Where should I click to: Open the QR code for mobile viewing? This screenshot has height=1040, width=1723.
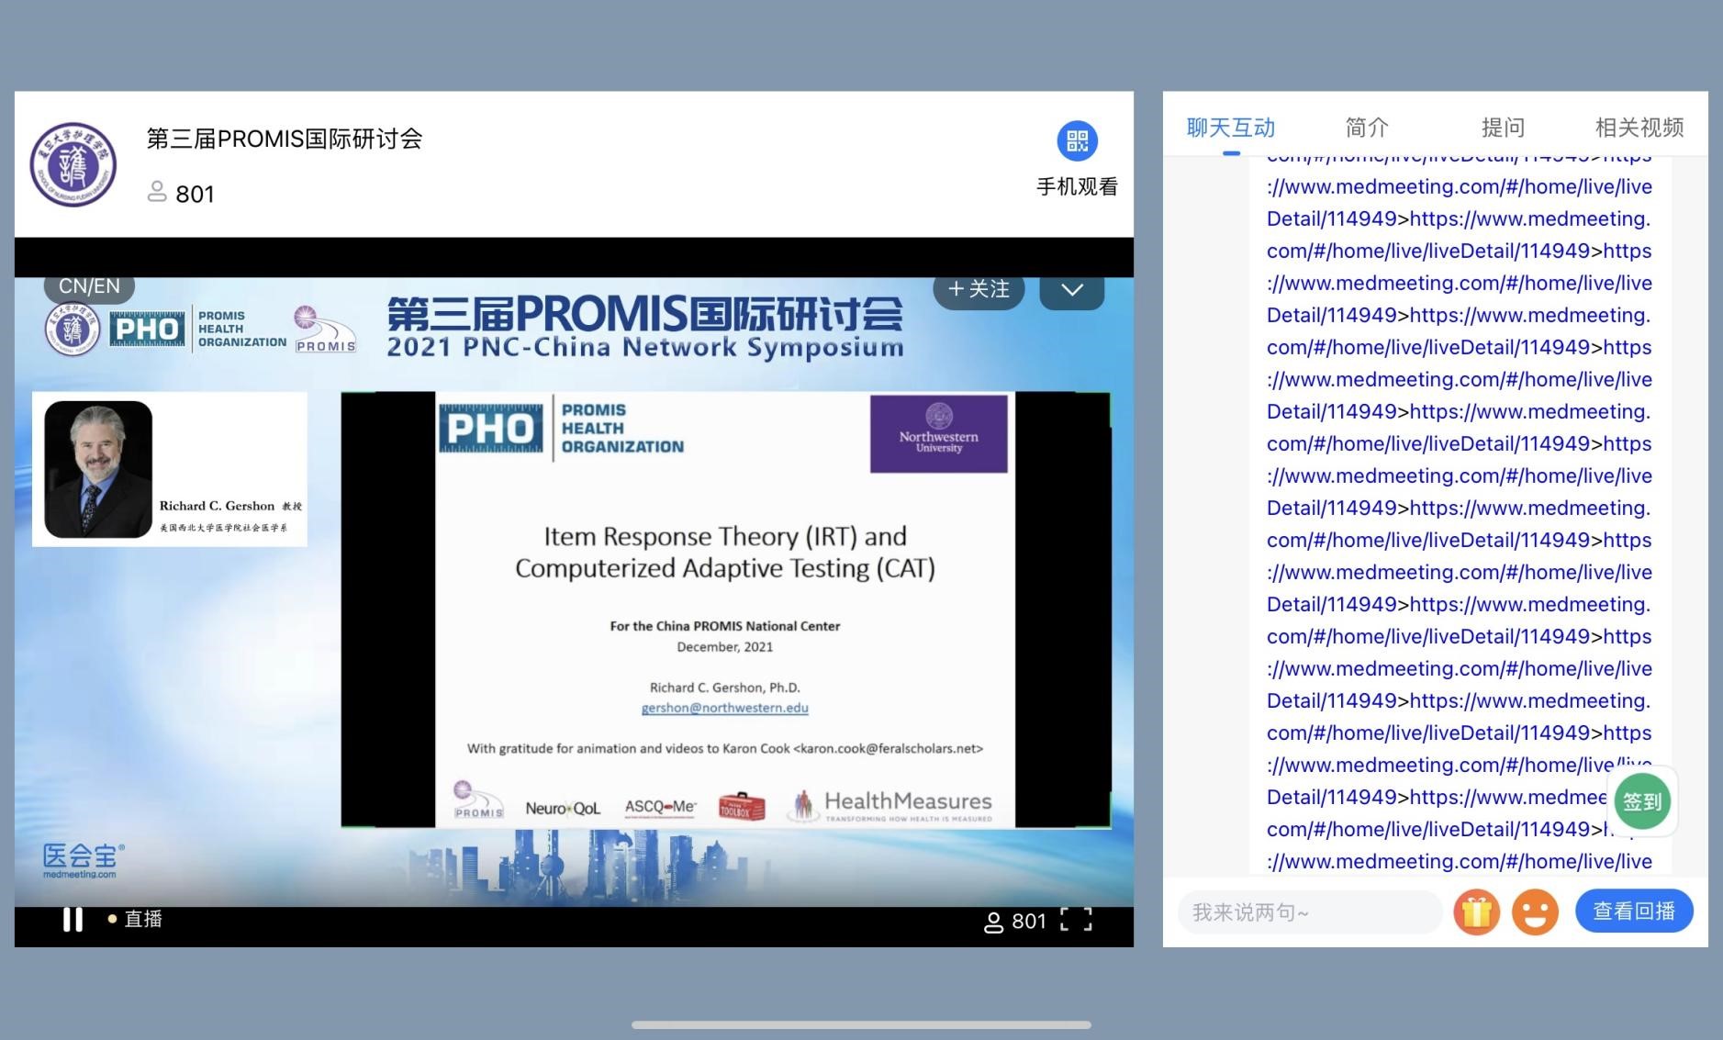click(x=1077, y=141)
